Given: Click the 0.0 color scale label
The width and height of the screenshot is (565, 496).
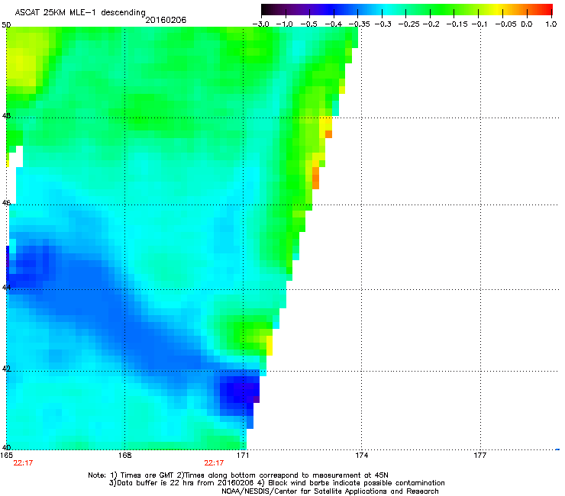Looking at the screenshot, I should 527,24.
